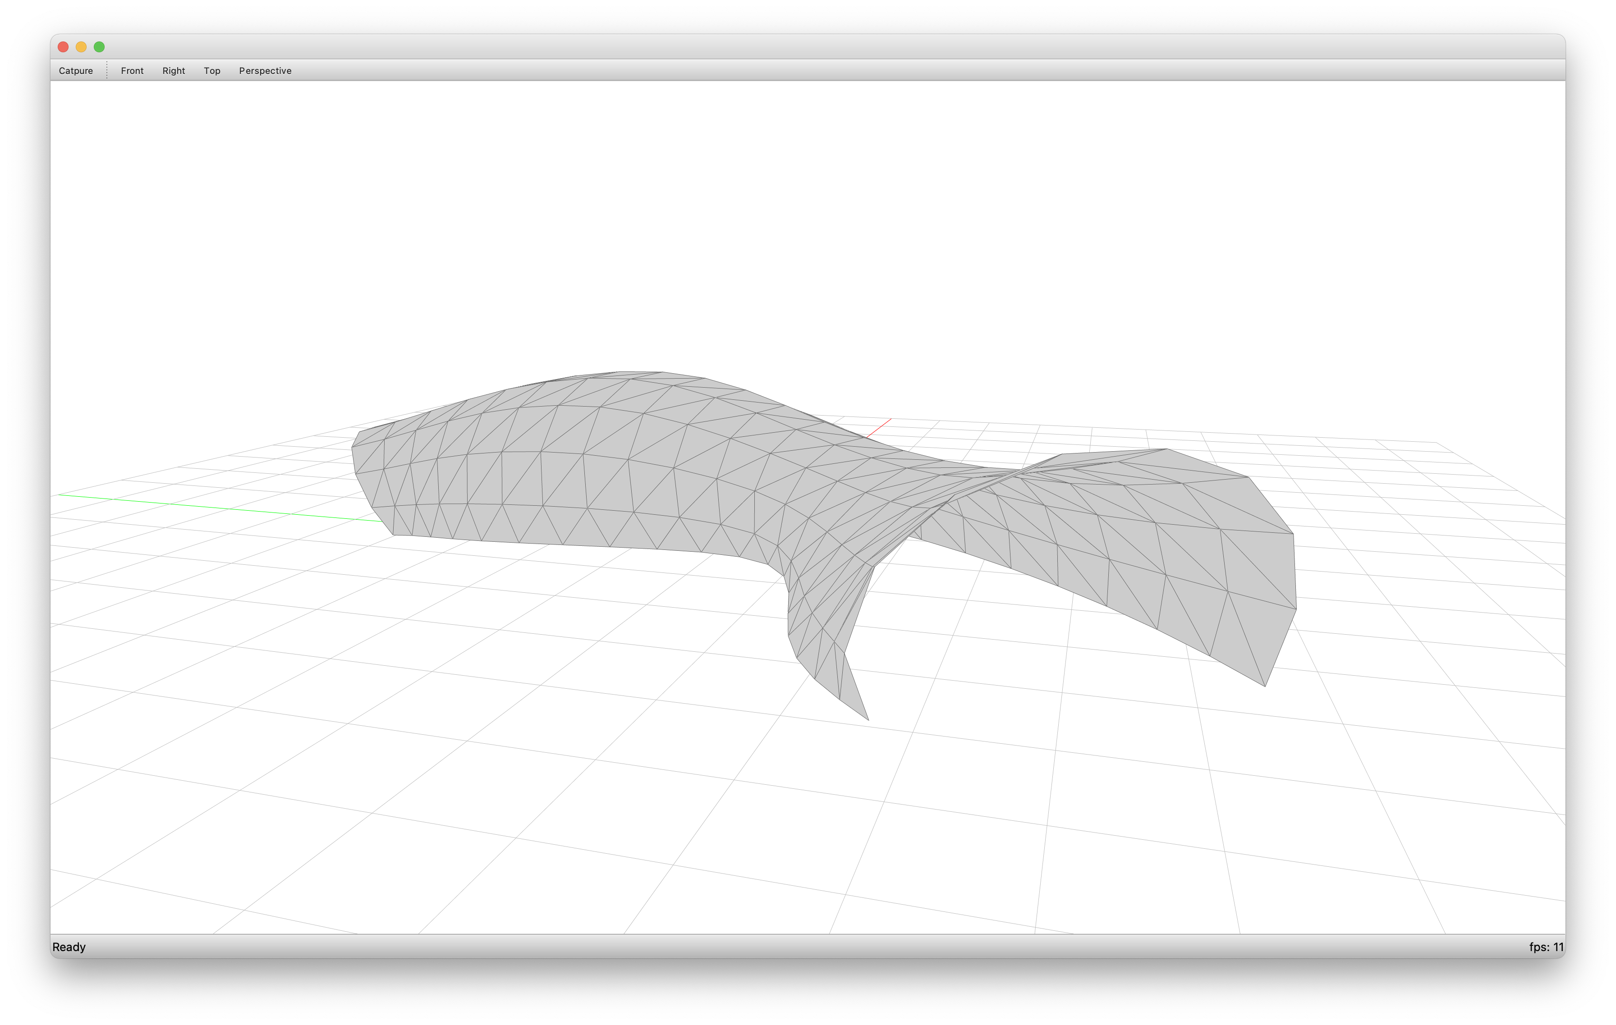Switch to the Front viewport
This screenshot has width=1616, height=1025.
[129, 71]
